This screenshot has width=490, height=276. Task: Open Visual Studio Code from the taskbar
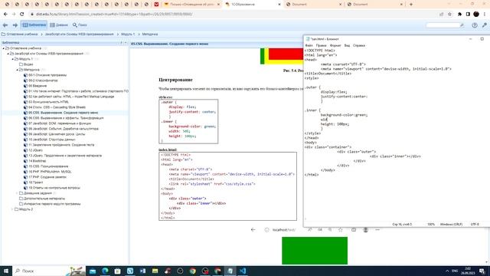(x=243, y=271)
